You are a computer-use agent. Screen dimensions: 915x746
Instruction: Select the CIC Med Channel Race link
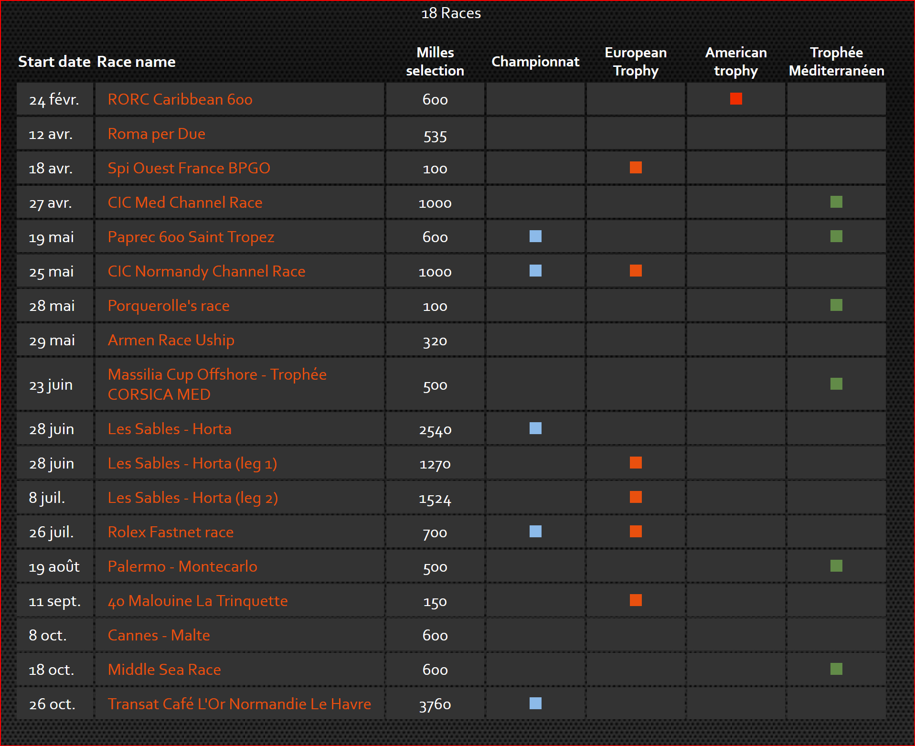tap(185, 202)
